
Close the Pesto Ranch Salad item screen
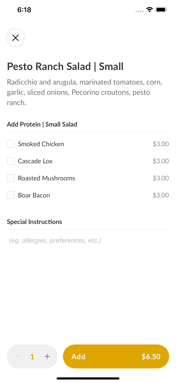15,38
